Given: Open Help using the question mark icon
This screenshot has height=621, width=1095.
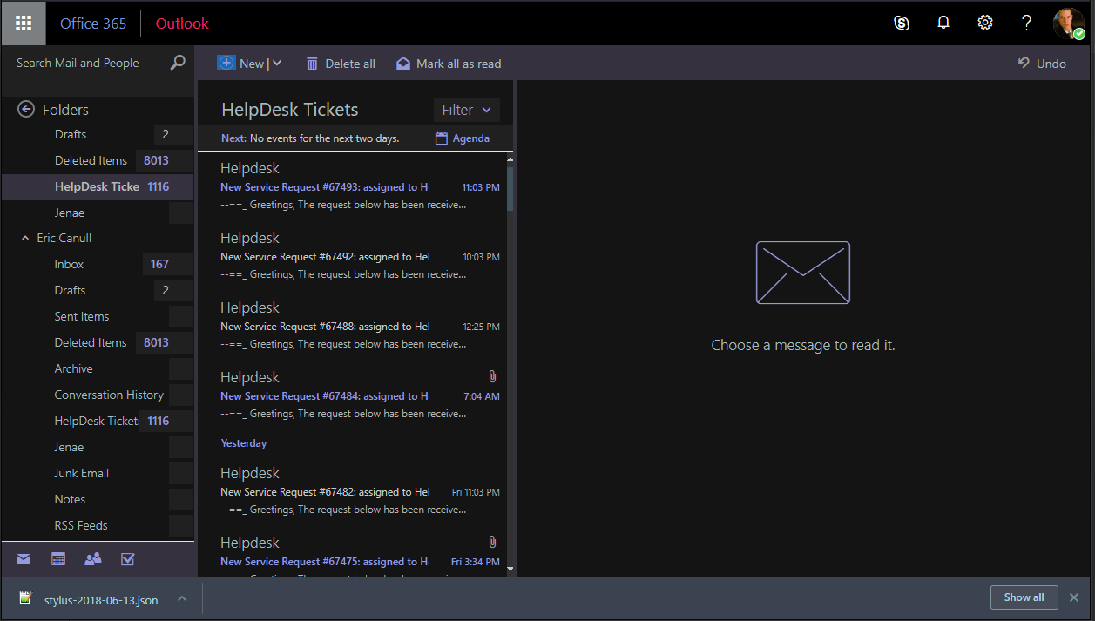Looking at the screenshot, I should 1026,24.
